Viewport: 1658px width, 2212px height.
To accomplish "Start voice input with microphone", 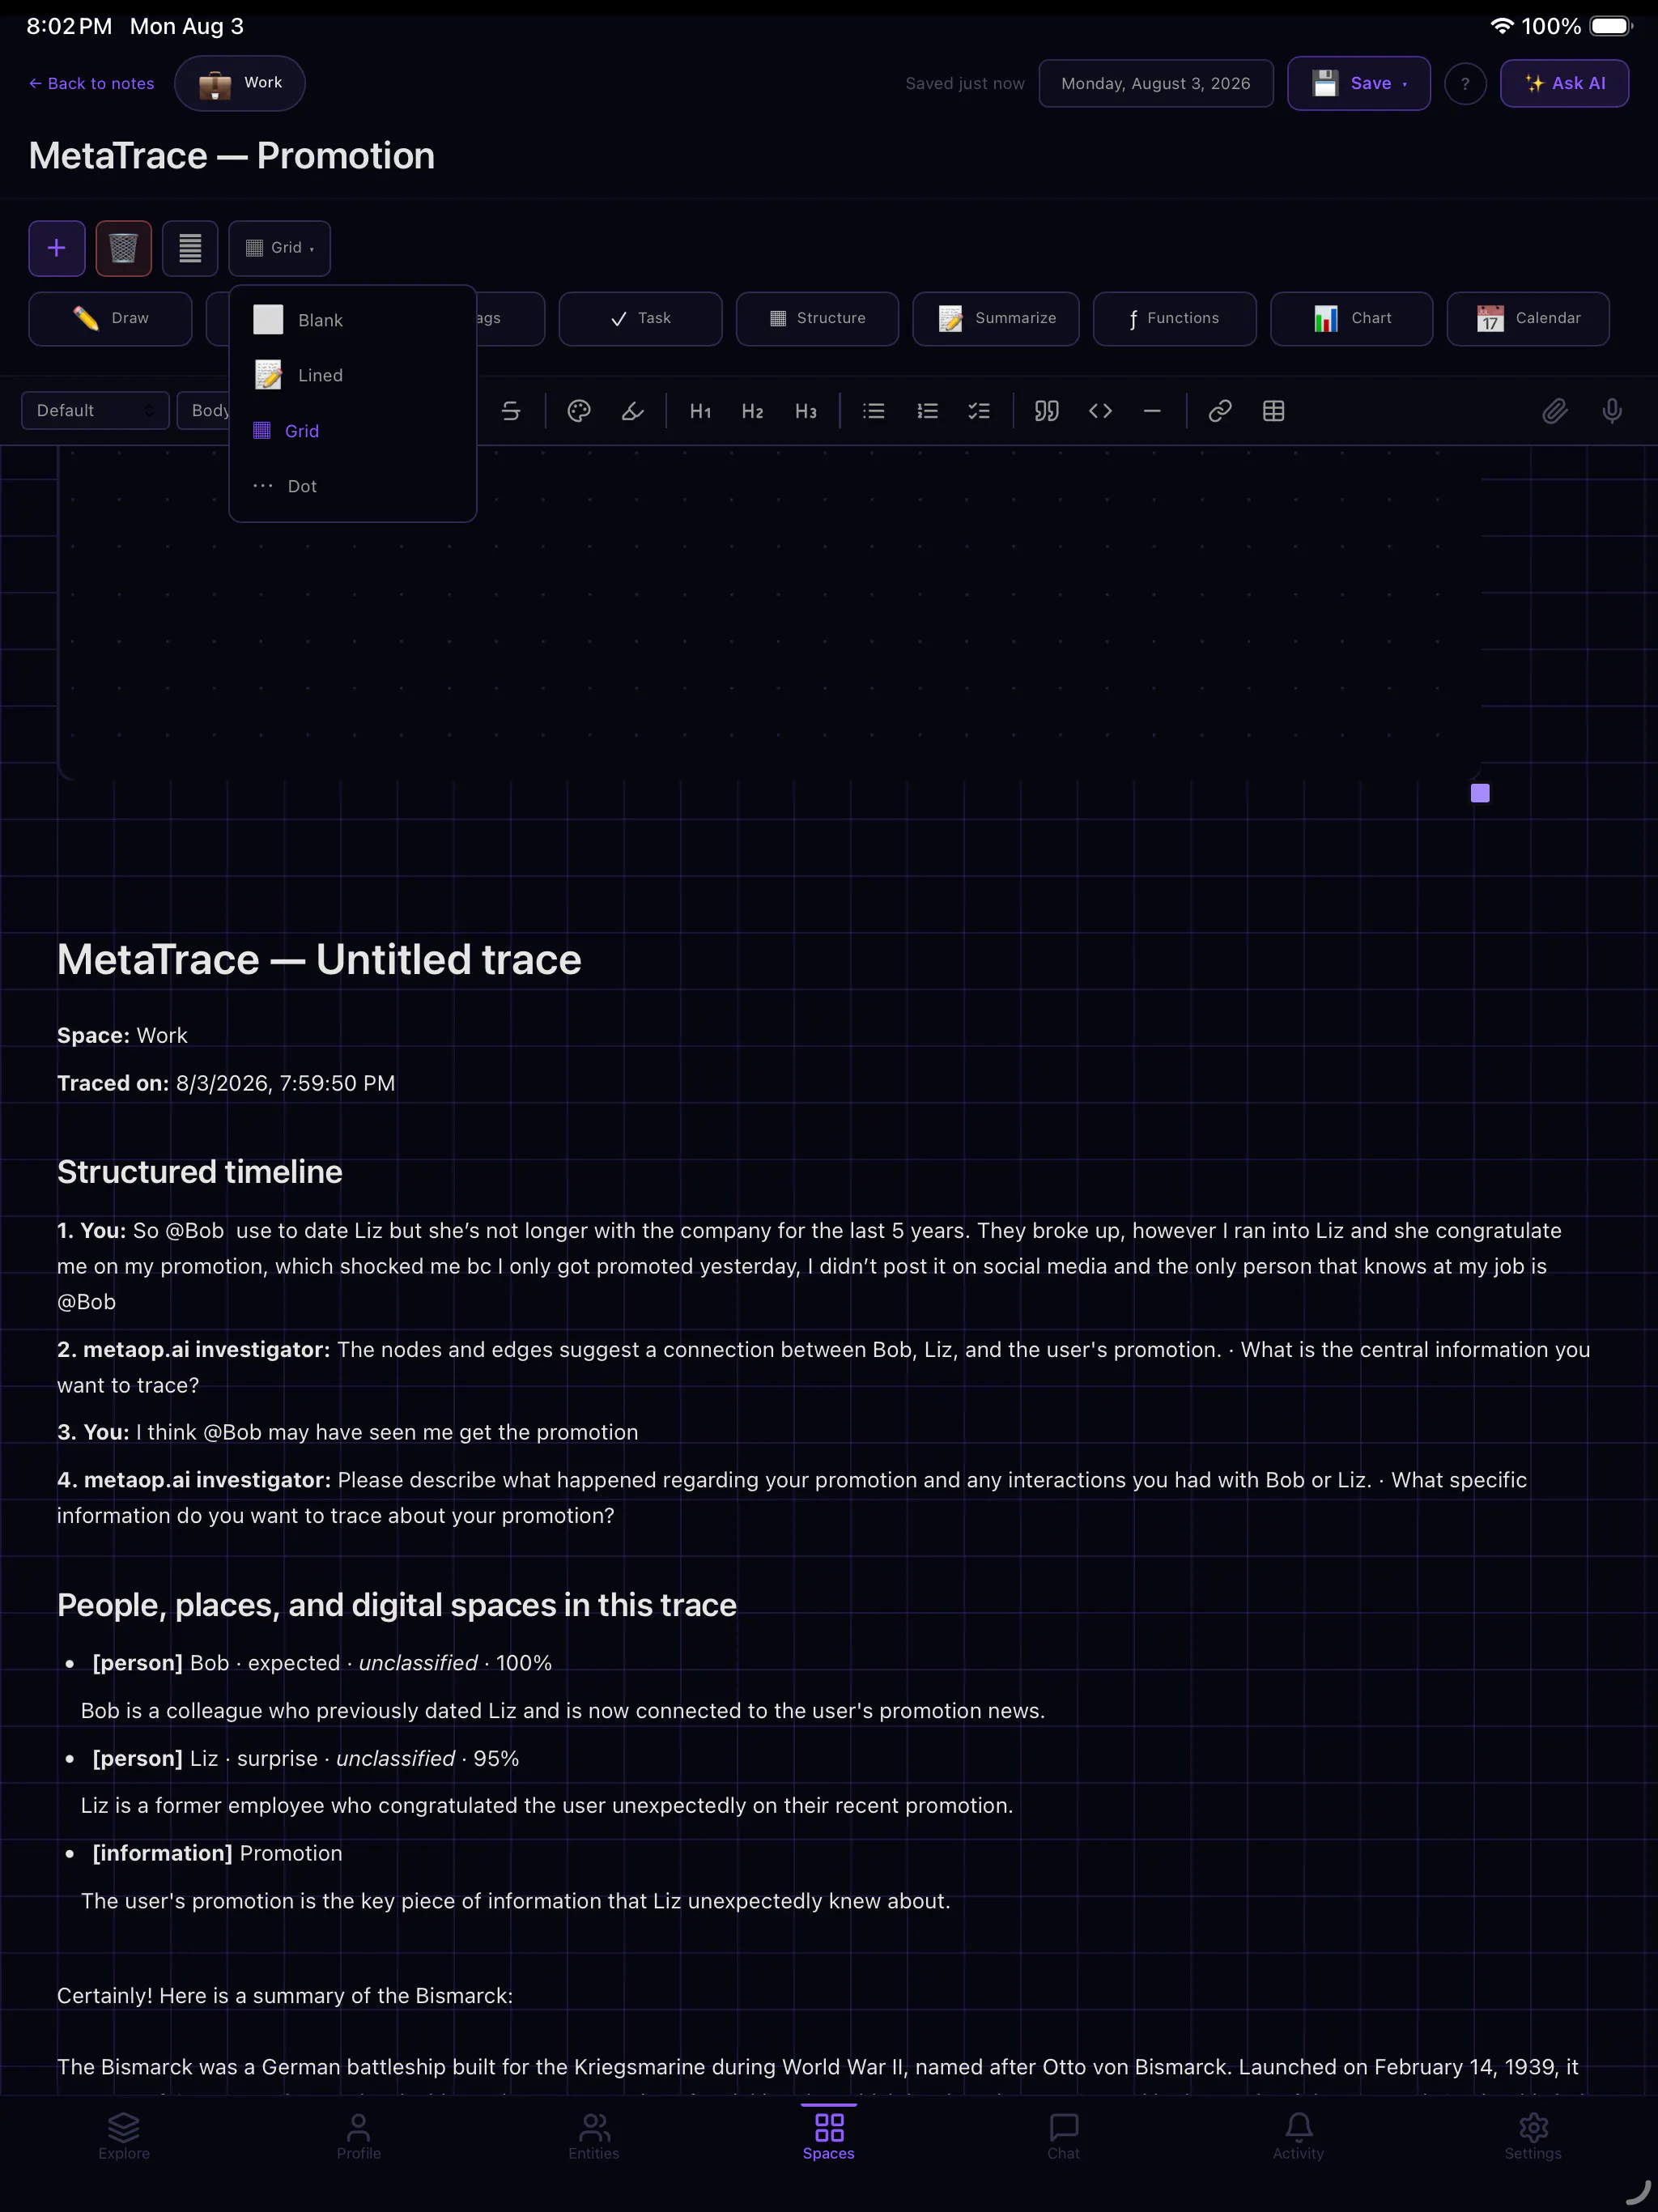I will (1612, 411).
